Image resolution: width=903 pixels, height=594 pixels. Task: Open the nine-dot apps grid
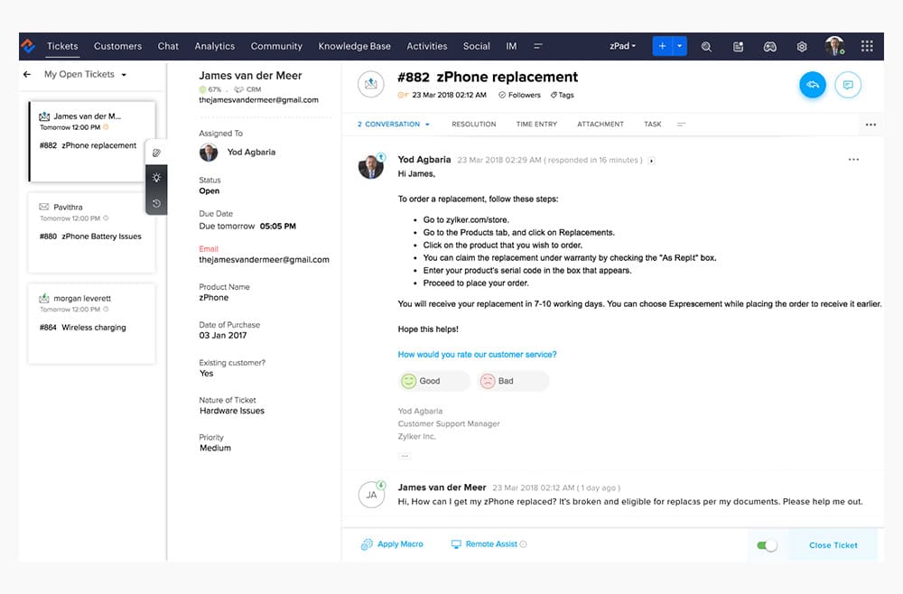[867, 46]
